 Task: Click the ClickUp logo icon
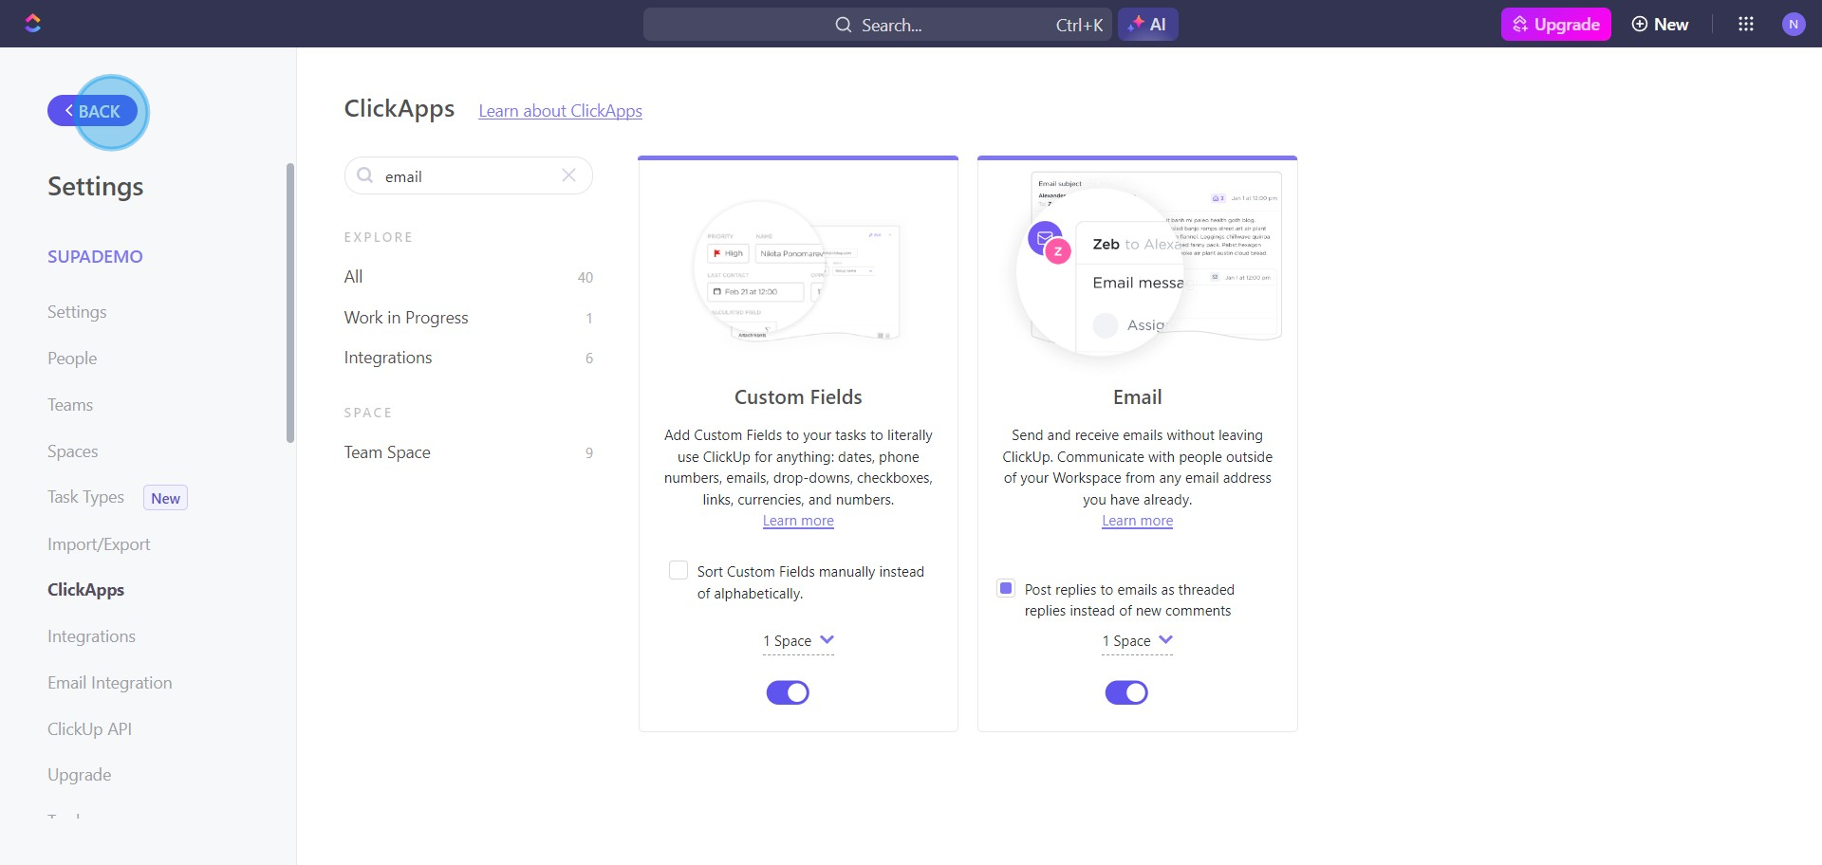tap(33, 24)
